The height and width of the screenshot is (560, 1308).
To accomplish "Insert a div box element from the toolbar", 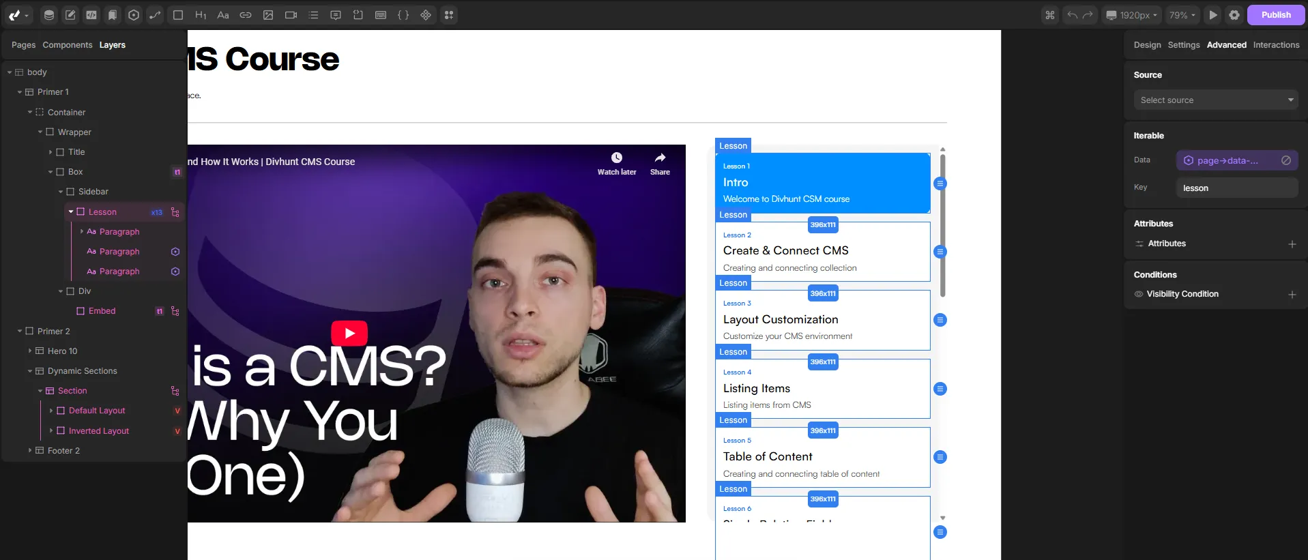I will coord(178,15).
